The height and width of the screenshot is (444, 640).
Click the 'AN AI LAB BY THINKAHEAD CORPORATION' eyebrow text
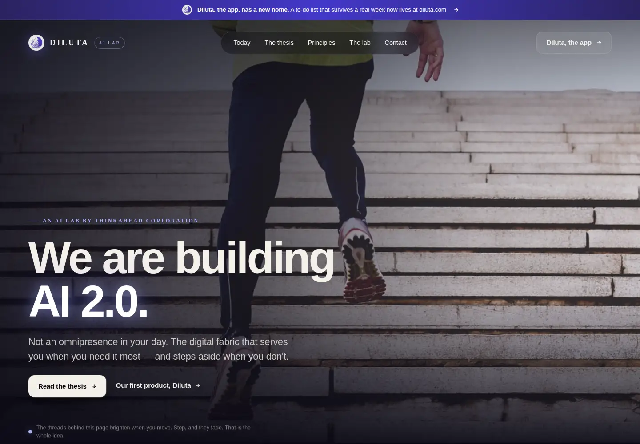click(x=120, y=221)
